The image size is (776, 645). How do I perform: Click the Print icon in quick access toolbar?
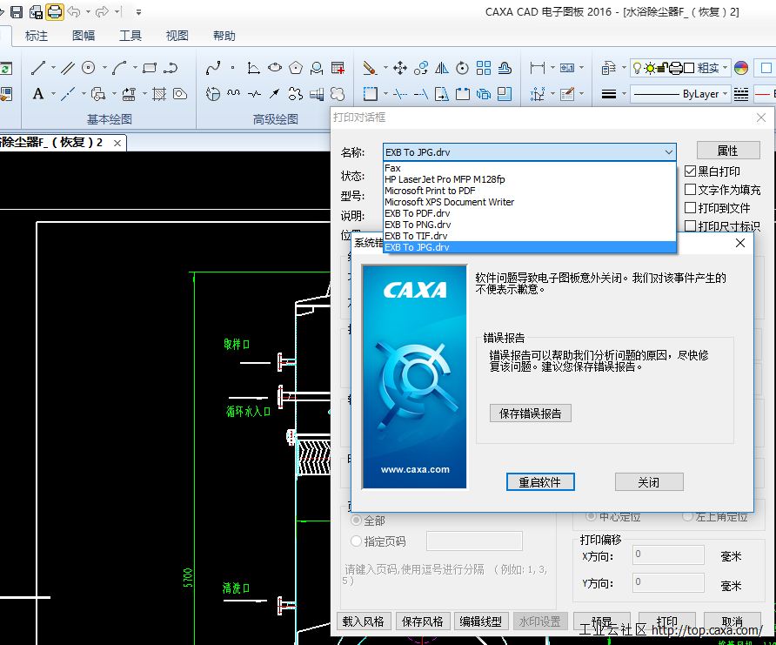pyautogui.click(x=55, y=11)
